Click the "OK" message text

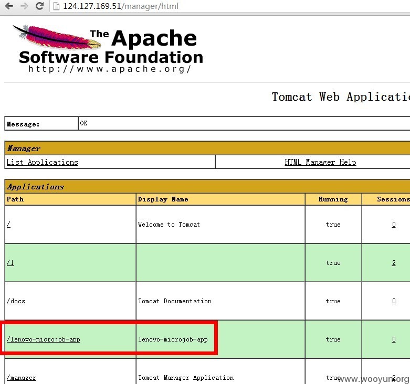click(x=83, y=123)
